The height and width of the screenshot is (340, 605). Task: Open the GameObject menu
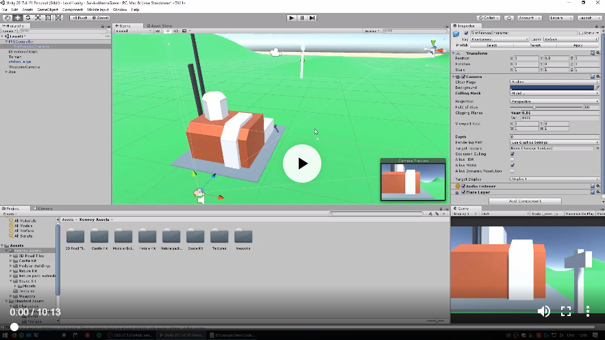[x=47, y=10]
